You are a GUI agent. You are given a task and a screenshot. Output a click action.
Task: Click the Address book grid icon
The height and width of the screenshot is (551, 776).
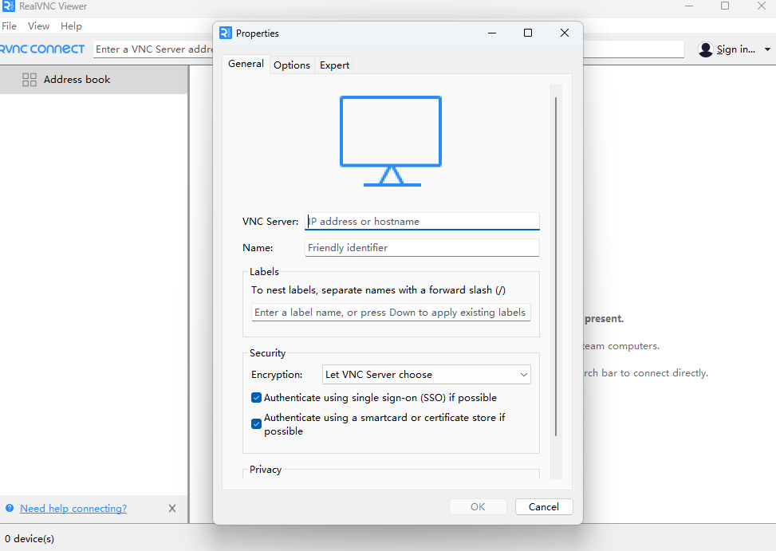(30, 80)
